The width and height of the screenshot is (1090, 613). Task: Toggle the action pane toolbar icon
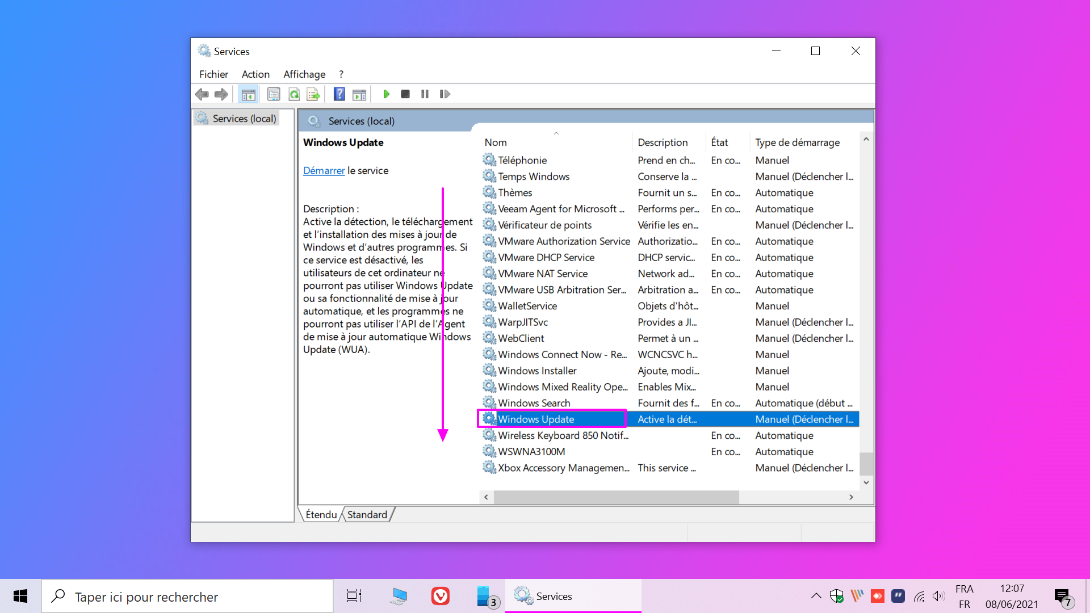coord(359,94)
